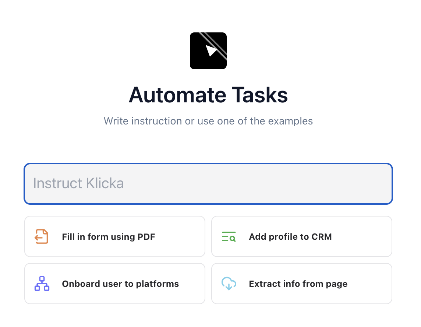Screen dimensions: 421x327
Task: Click the Automate Tasks heading
Action: pos(208,95)
